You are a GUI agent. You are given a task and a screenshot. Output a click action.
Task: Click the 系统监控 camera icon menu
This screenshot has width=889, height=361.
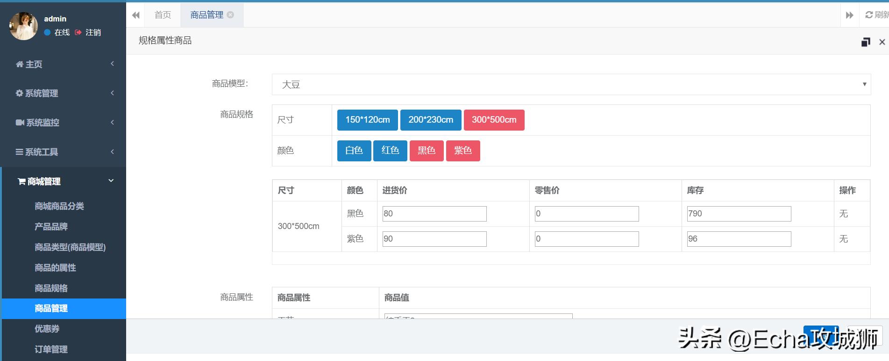point(20,123)
